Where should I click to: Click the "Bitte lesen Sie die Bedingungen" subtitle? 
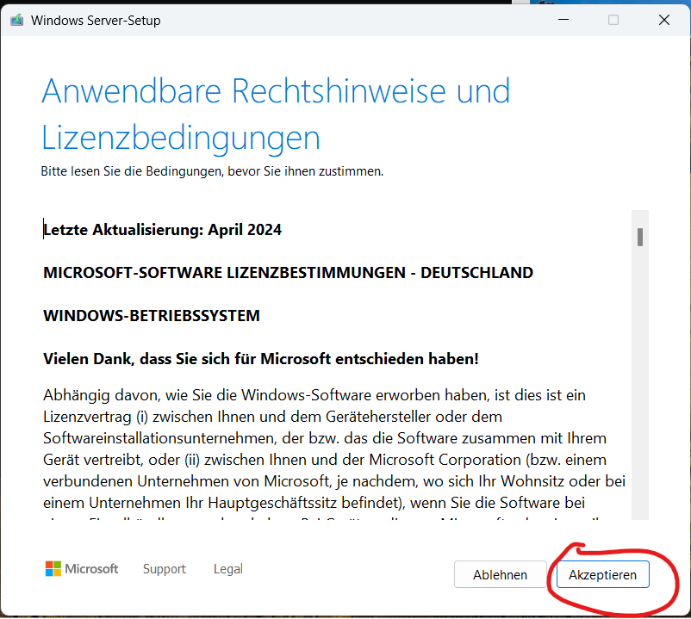coord(212,171)
